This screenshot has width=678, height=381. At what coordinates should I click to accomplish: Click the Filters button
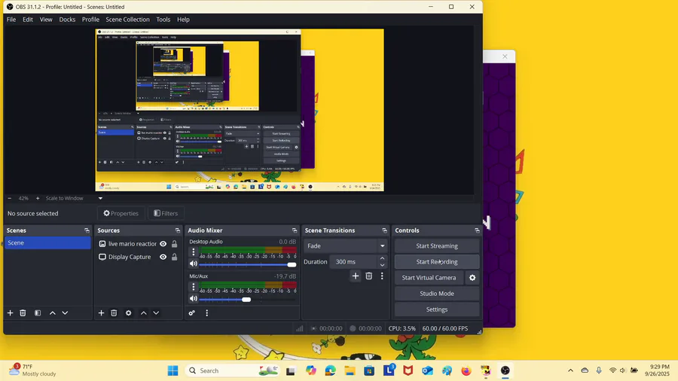tap(166, 213)
